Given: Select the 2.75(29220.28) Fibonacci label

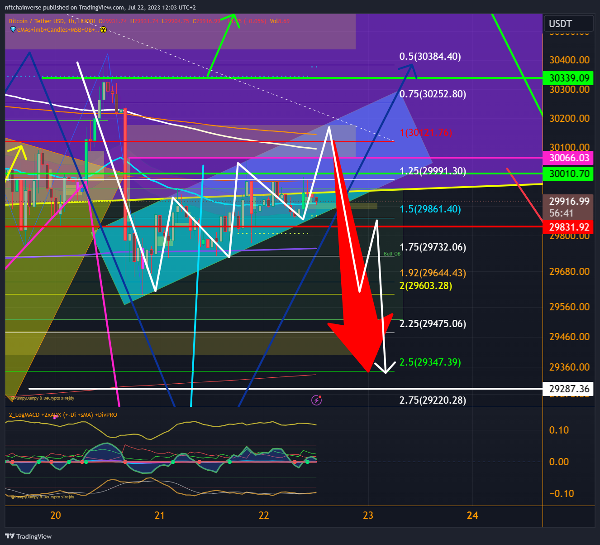Looking at the screenshot, I should coord(433,400).
